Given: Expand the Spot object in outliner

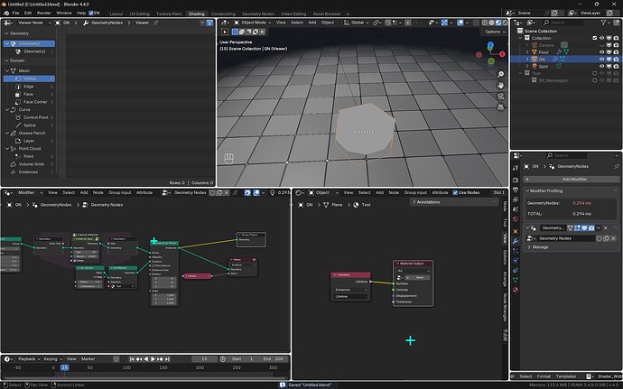Looking at the screenshot, I should click(x=527, y=67).
